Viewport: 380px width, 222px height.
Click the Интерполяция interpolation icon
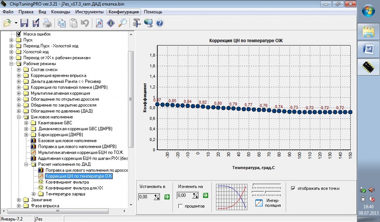259,203
